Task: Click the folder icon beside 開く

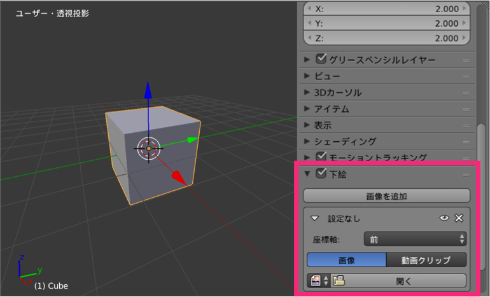Action: click(x=339, y=280)
